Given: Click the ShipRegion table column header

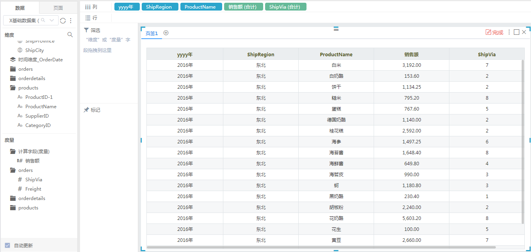Looking at the screenshot, I should tap(261, 54).
